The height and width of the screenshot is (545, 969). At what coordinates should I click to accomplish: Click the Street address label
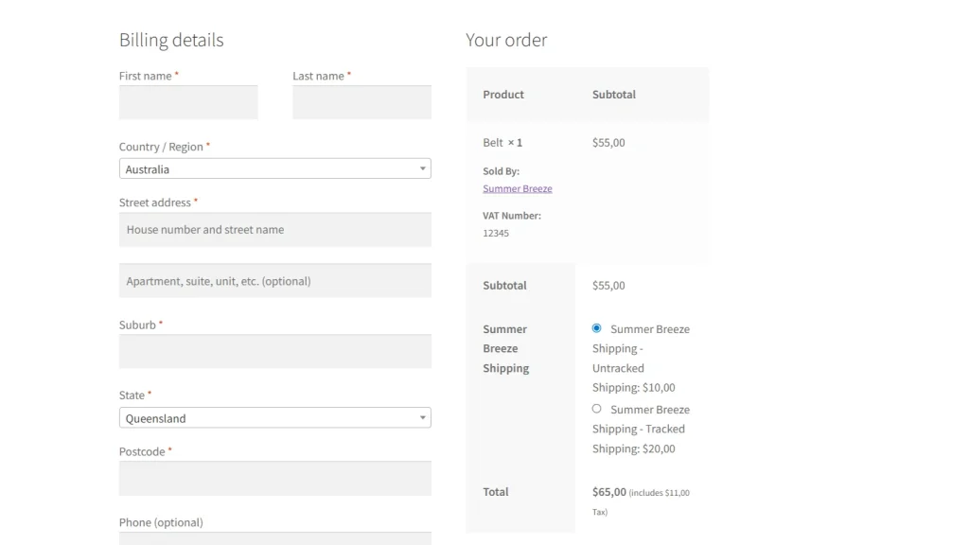click(154, 202)
